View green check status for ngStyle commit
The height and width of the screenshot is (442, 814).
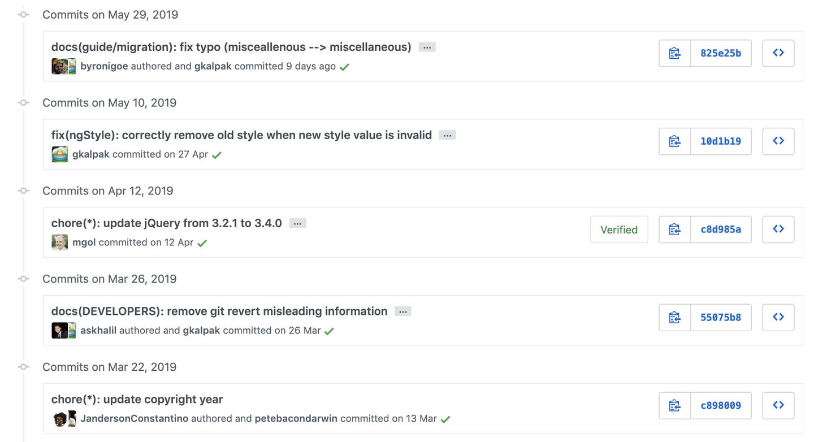tap(217, 155)
